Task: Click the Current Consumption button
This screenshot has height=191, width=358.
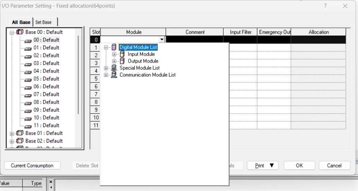Action: (32, 165)
